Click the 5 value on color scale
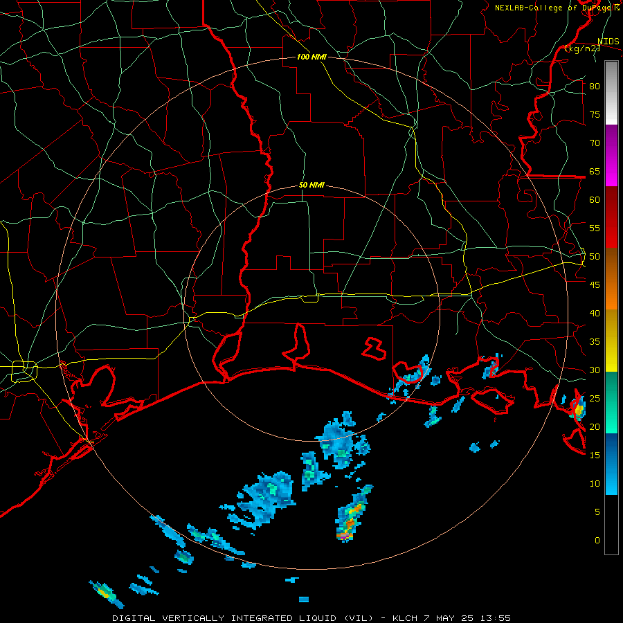 point(597,512)
